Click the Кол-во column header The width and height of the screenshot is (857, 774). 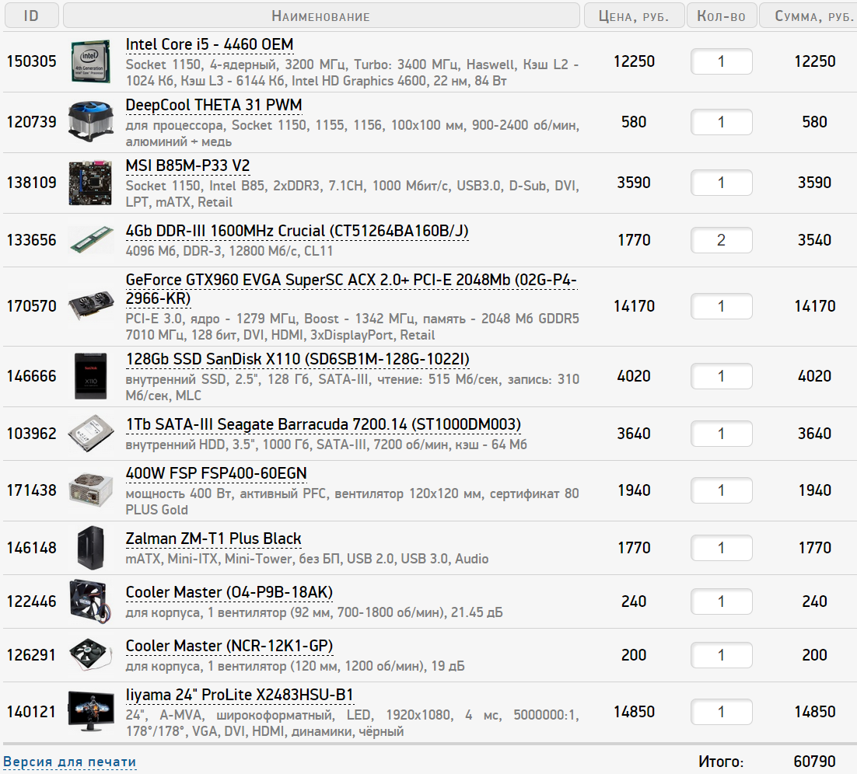tap(722, 16)
